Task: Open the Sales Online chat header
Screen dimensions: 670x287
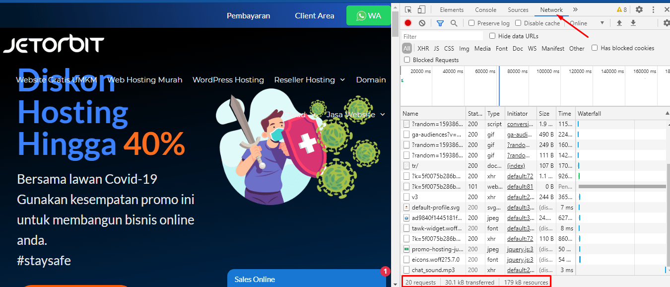Action: 306,279
